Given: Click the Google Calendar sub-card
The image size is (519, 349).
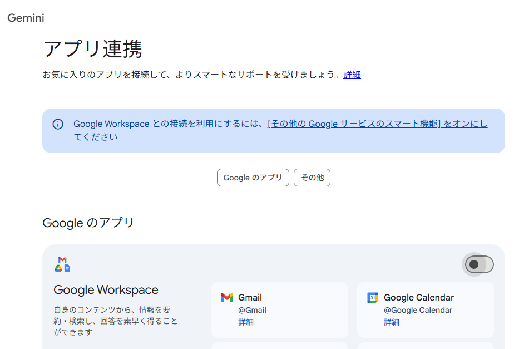Looking at the screenshot, I should pyautogui.click(x=426, y=309).
